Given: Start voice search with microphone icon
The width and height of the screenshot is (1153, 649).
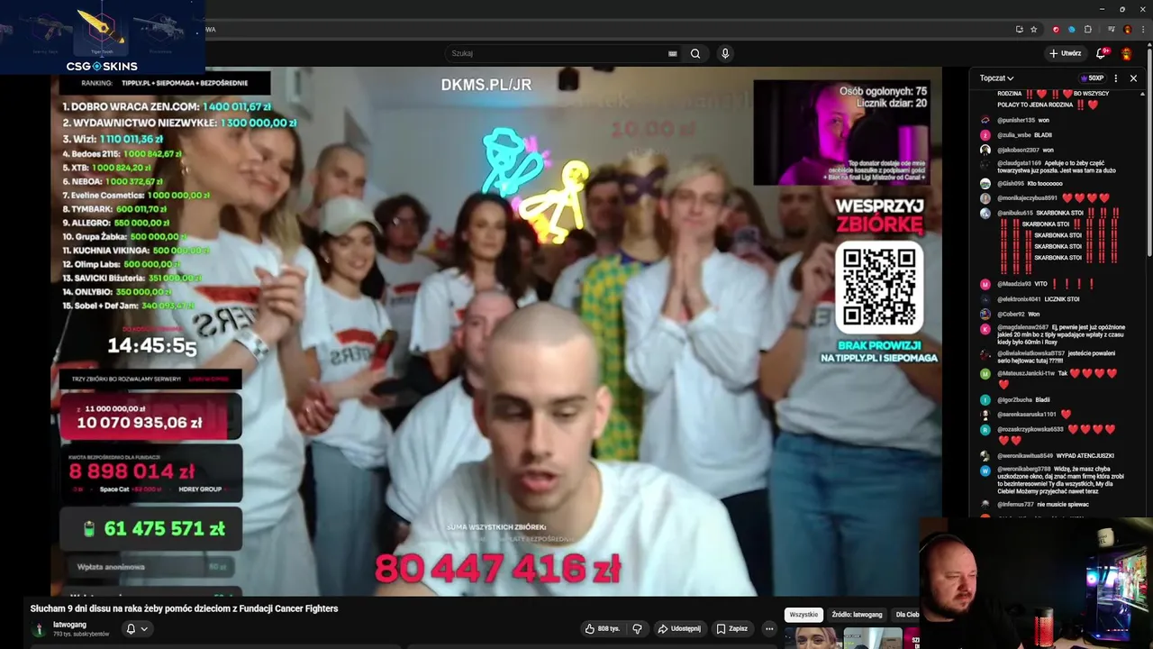Looking at the screenshot, I should pyautogui.click(x=725, y=53).
